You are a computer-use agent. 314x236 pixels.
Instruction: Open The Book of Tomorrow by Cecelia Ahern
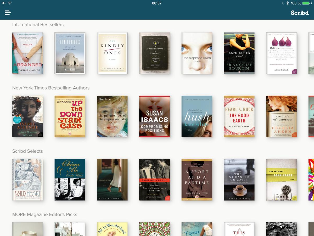[x=282, y=116]
